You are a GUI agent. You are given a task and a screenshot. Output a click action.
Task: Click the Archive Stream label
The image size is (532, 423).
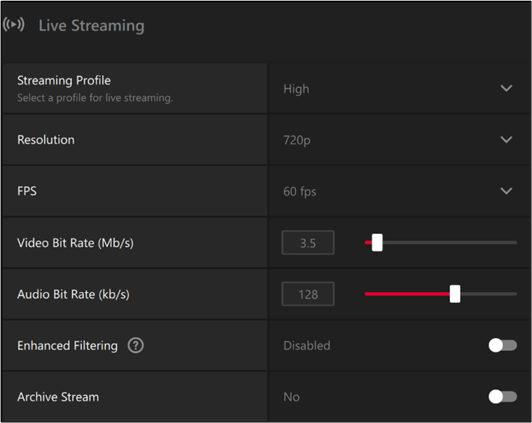tap(58, 397)
